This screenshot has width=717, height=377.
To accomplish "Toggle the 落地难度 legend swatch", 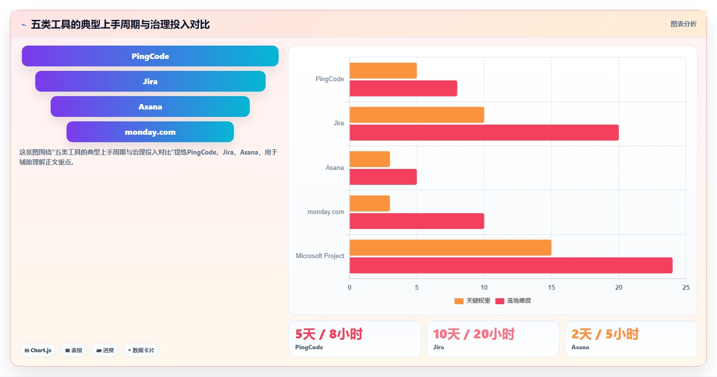I will [500, 301].
